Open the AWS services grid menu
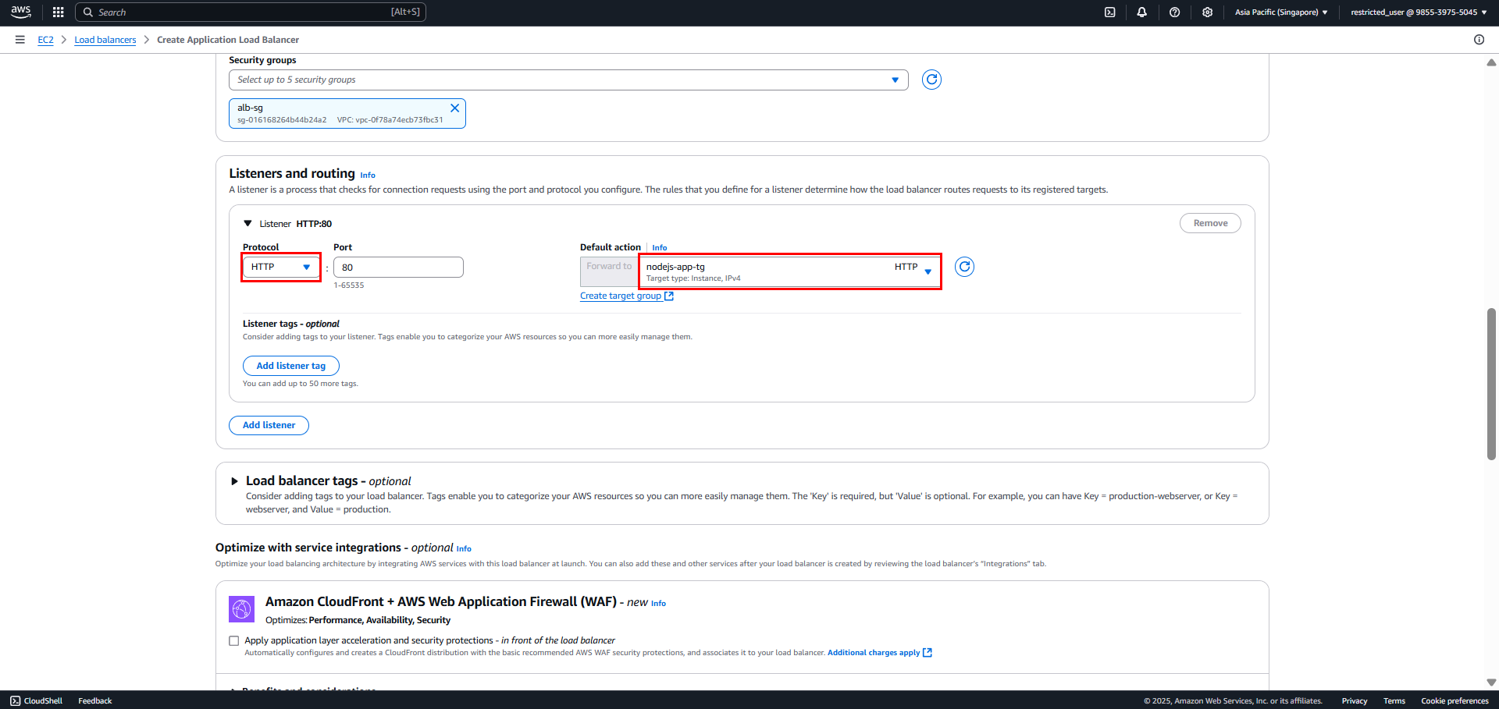The height and width of the screenshot is (709, 1499). click(58, 12)
